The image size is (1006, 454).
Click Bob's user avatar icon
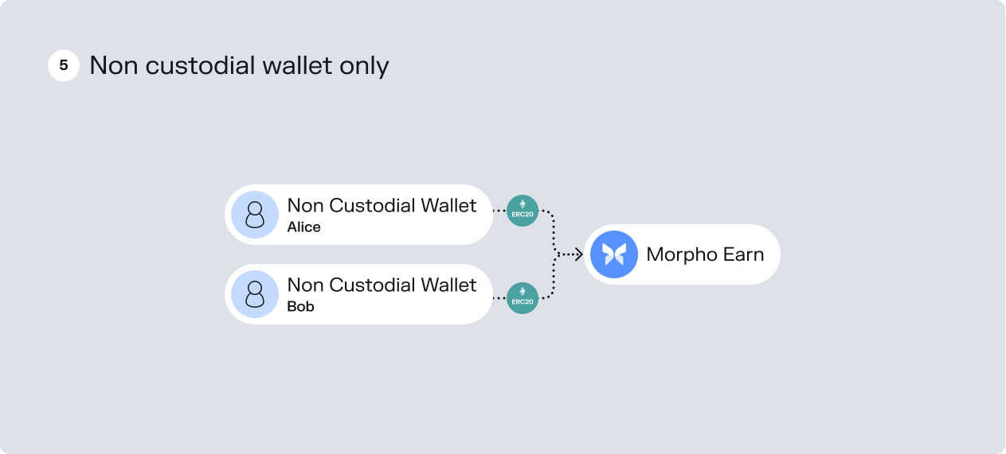255,294
